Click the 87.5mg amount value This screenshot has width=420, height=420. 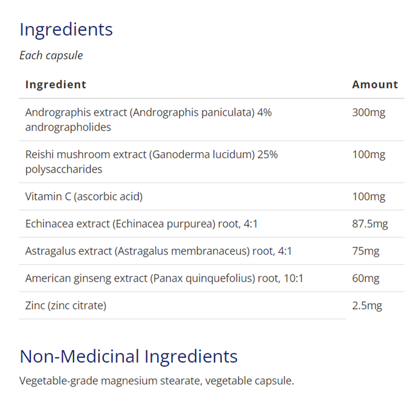point(370,224)
